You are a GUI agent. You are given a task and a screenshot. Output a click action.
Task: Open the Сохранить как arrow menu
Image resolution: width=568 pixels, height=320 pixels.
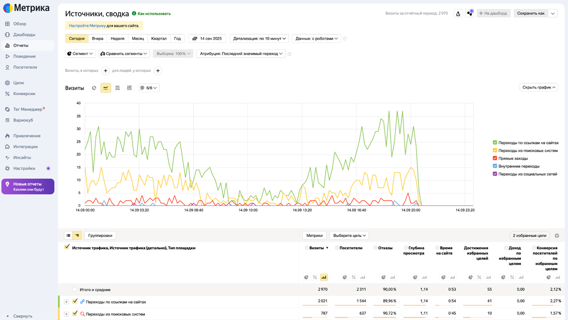pyautogui.click(x=553, y=13)
